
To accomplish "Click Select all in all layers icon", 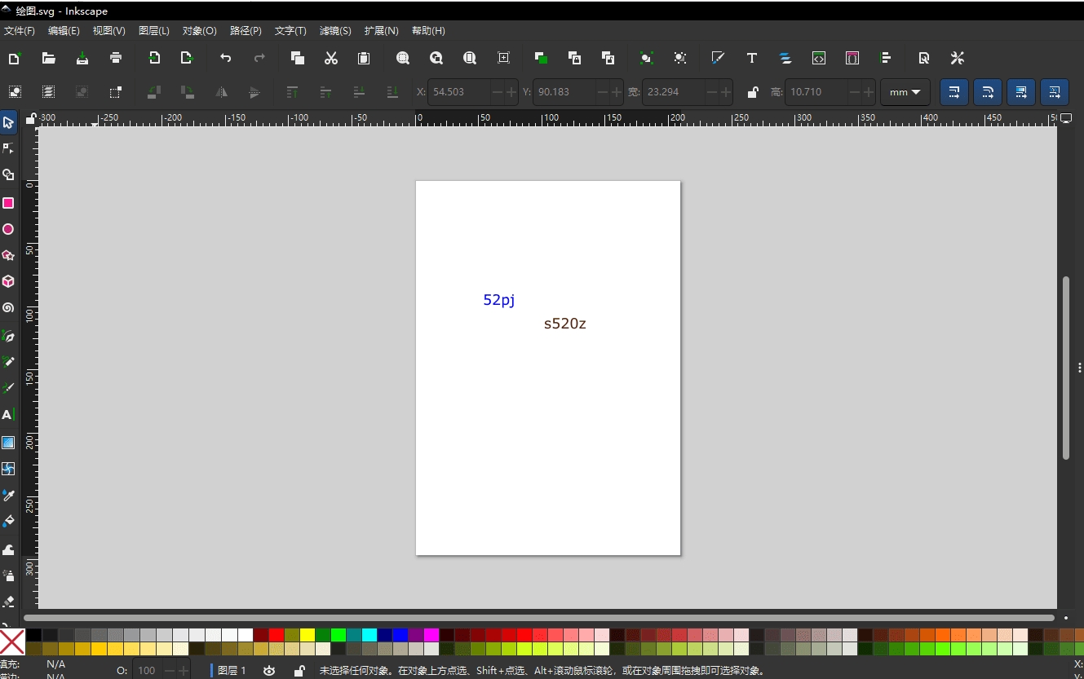I will [48, 92].
